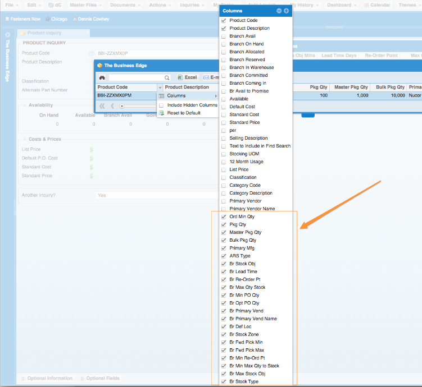The height and width of the screenshot is (387, 422).
Task: Click the Excel button
Action: (x=188, y=77)
